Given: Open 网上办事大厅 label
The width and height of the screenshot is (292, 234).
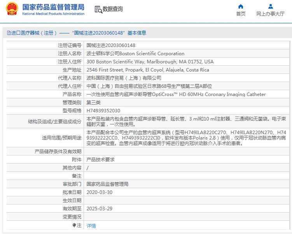Looking at the screenshot, I should coord(270,14).
